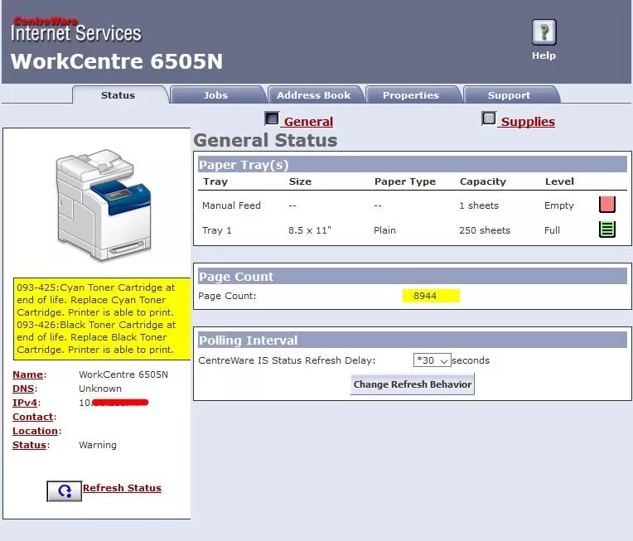This screenshot has height=541, width=633.
Task: Click the Empty level text
Action: (x=559, y=205)
